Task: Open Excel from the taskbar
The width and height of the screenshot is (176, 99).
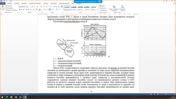Action: (20, 97)
